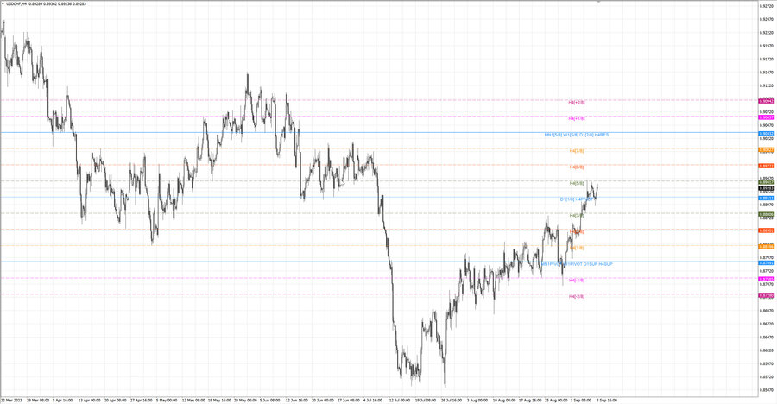Image resolution: width=777 pixels, height=404 pixels.
Task: Click the price tag of the H4[+2/8] line
Action: pyautogui.click(x=766, y=101)
